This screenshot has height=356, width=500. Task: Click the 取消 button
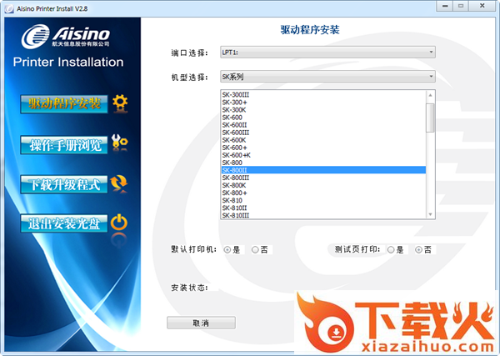pyautogui.click(x=201, y=323)
